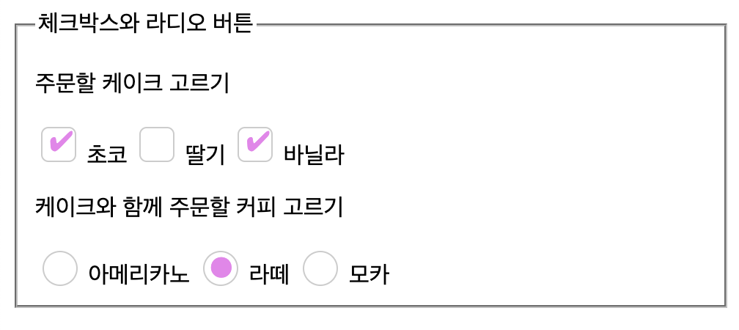
Task: Click the pink checkmark inside 바닐라 box
Action: [x=257, y=140]
